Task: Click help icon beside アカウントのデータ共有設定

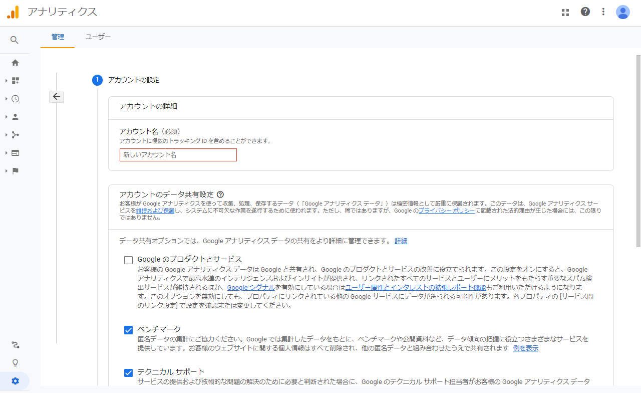Action: 220,194
